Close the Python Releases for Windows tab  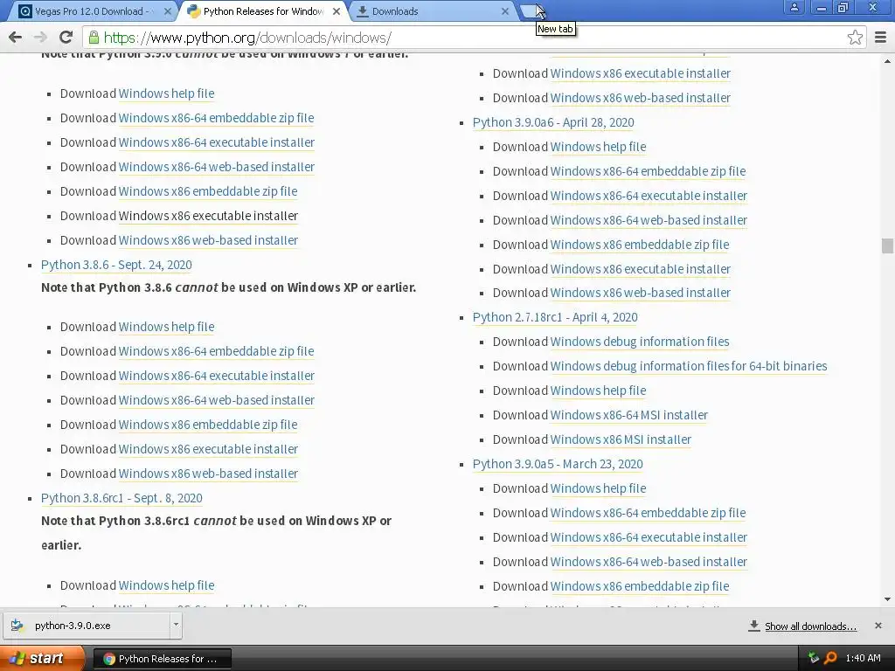(336, 11)
